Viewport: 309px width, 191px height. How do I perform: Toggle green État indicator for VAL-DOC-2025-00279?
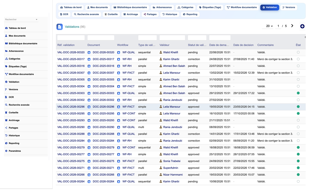(x=298, y=148)
